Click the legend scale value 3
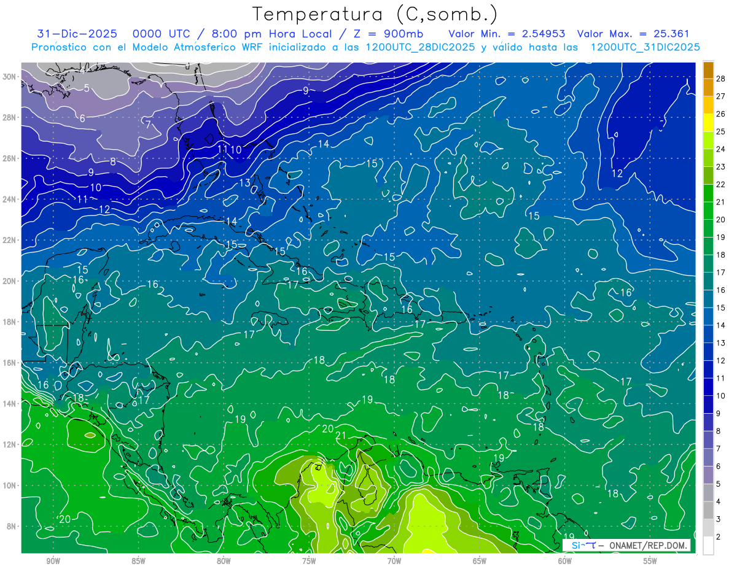The width and height of the screenshot is (737, 569). 719,519
